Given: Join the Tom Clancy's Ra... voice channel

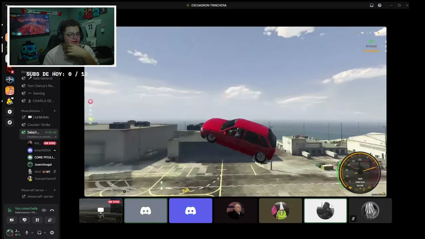Looking at the screenshot, I should coord(39,86).
